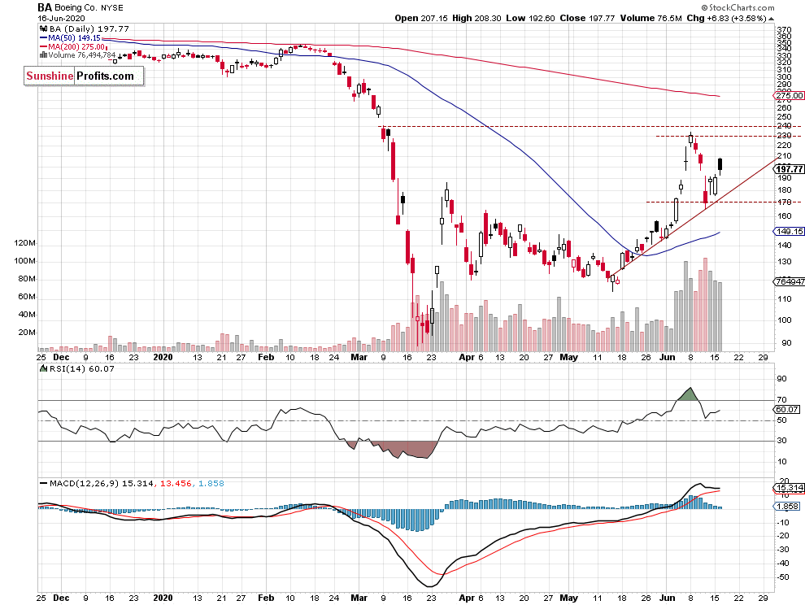Screen dimensions: 805x605
Task: Click the 370 price axis label
Action: 784,30
